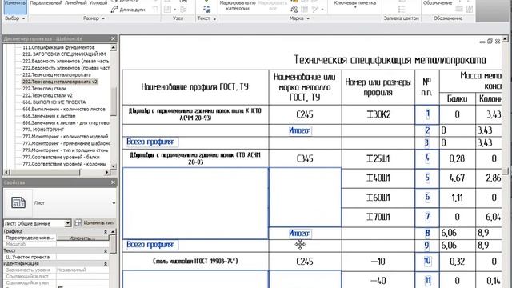Expand the Размер panel dropdown

(94, 18)
